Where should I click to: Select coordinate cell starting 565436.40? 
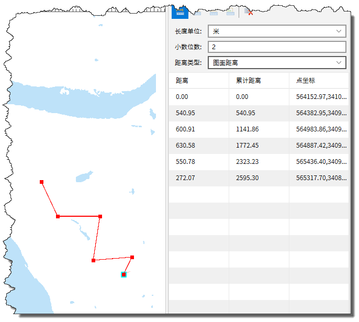tap(319, 162)
